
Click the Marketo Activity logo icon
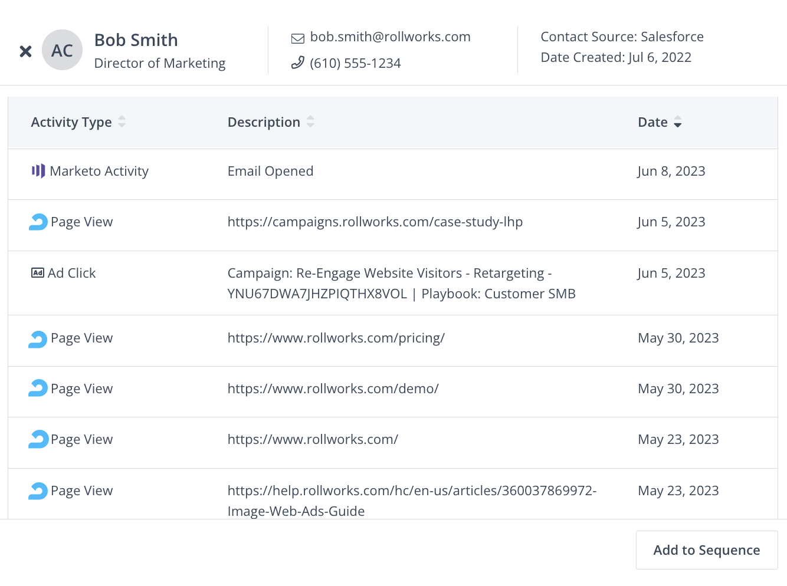tap(38, 171)
